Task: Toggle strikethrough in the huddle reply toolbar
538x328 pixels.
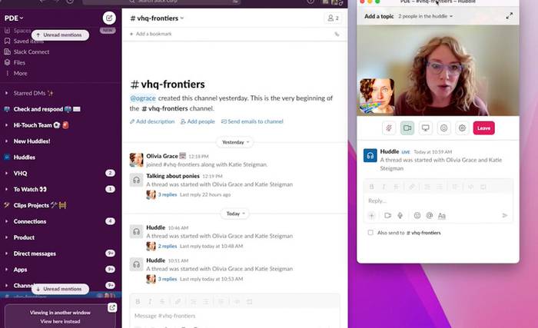Action: 397,187
